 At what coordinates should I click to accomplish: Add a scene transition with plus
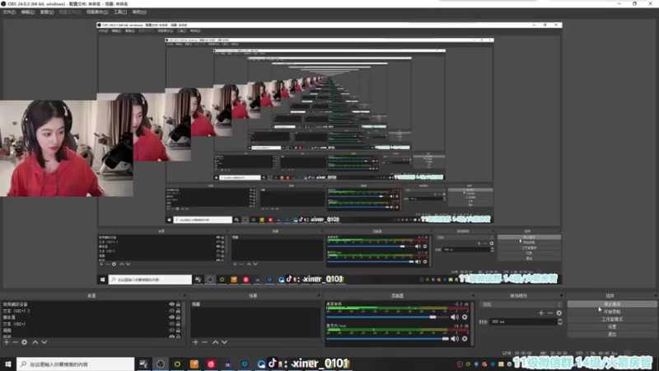[x=541, y=313]
